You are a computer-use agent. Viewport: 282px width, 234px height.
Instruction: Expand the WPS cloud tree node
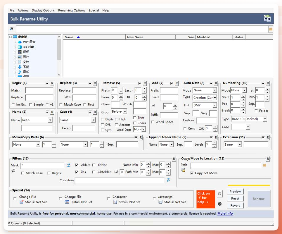click(x=15, y=42)
